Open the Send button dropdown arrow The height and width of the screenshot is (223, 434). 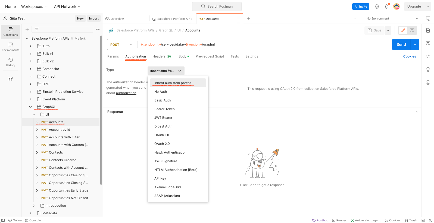pyautogui.click(x=415, y=44)
